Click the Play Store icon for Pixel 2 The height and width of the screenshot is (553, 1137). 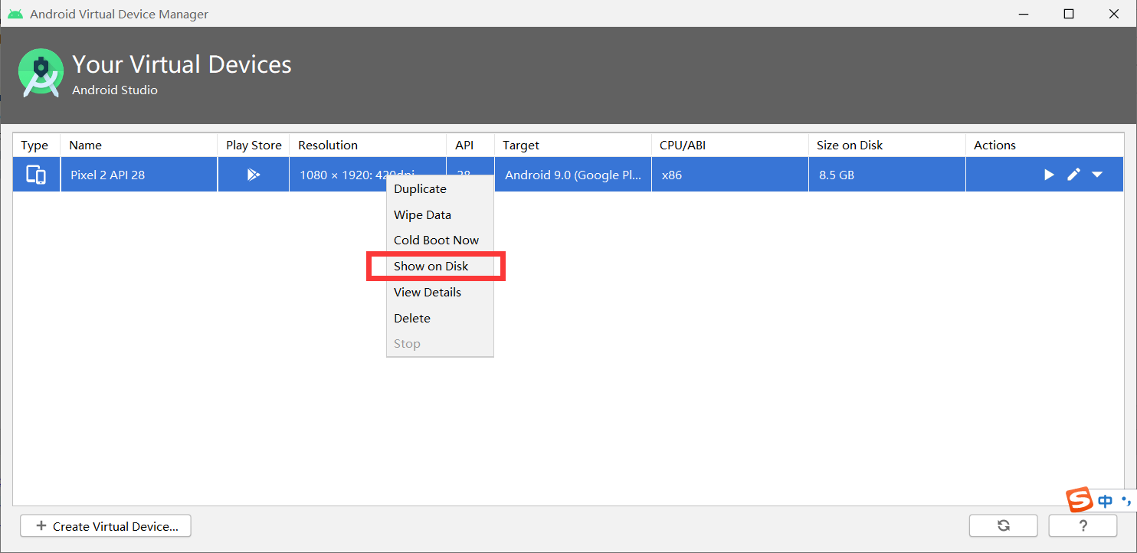253,175
